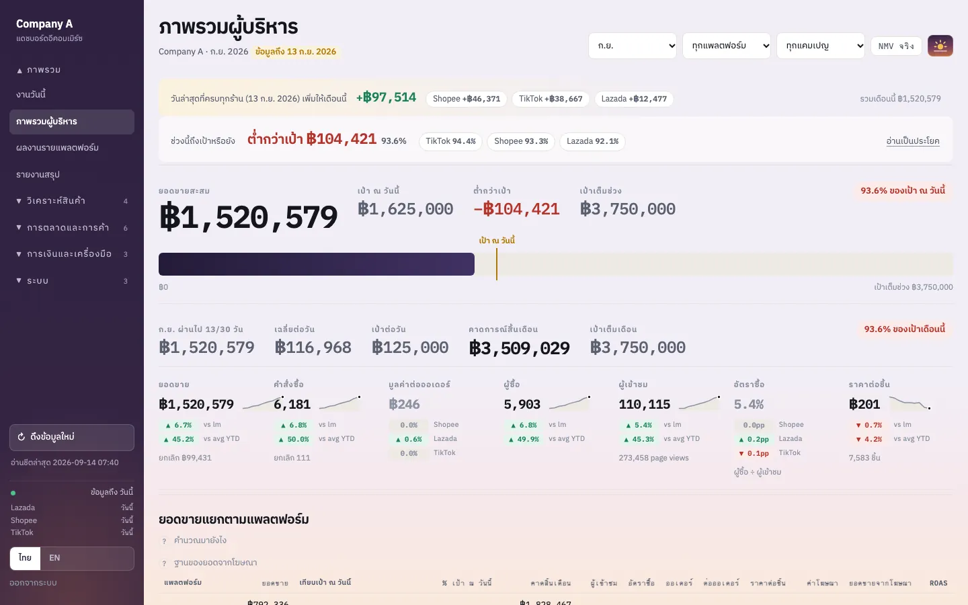This screenshot has height=605, width=968.
Task: Open รายงานสรุป page
Action: [72, 175]
